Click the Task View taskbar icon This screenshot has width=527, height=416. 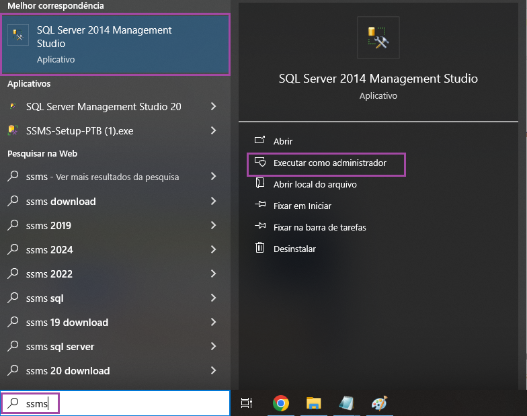click(x=247, y=403)
